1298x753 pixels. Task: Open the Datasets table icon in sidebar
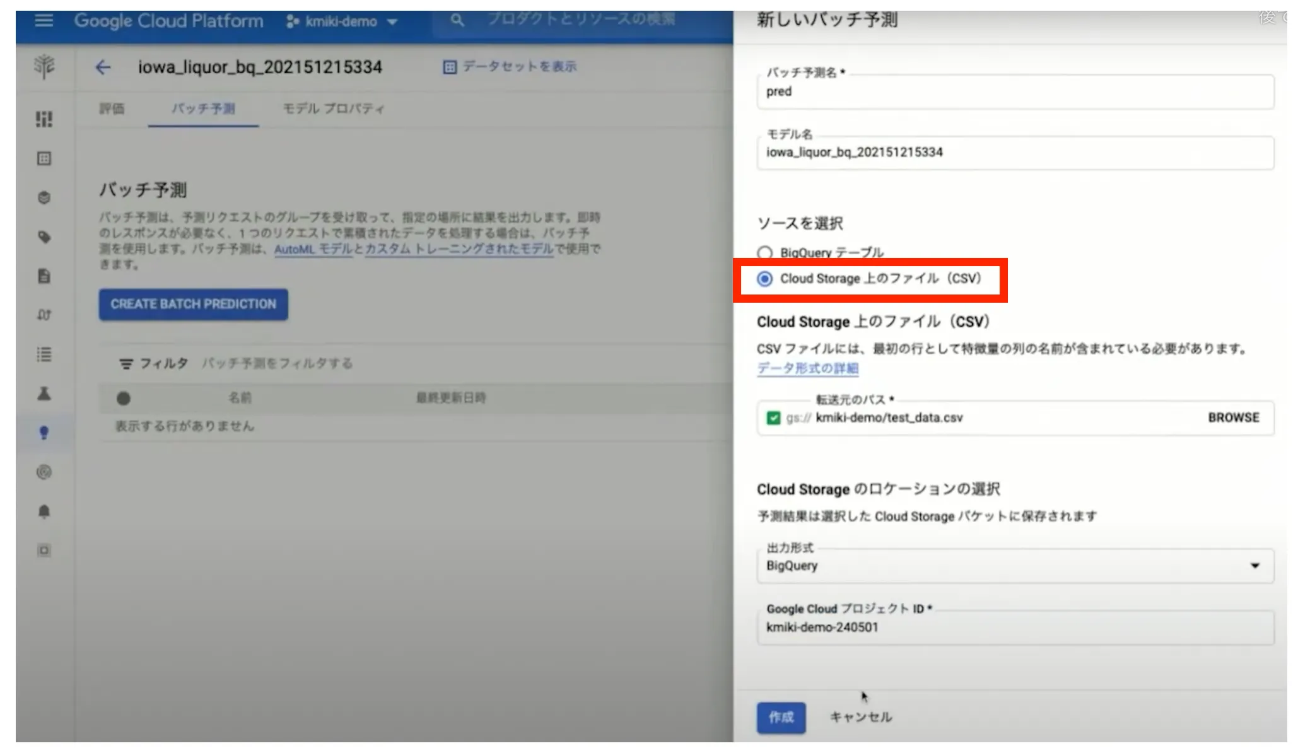click(x=44, y=158)
